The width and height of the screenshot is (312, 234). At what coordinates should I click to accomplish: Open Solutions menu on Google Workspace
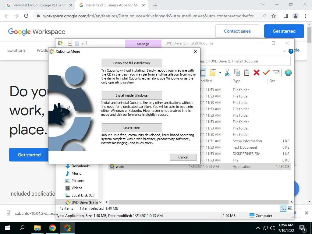coord(16,50)
